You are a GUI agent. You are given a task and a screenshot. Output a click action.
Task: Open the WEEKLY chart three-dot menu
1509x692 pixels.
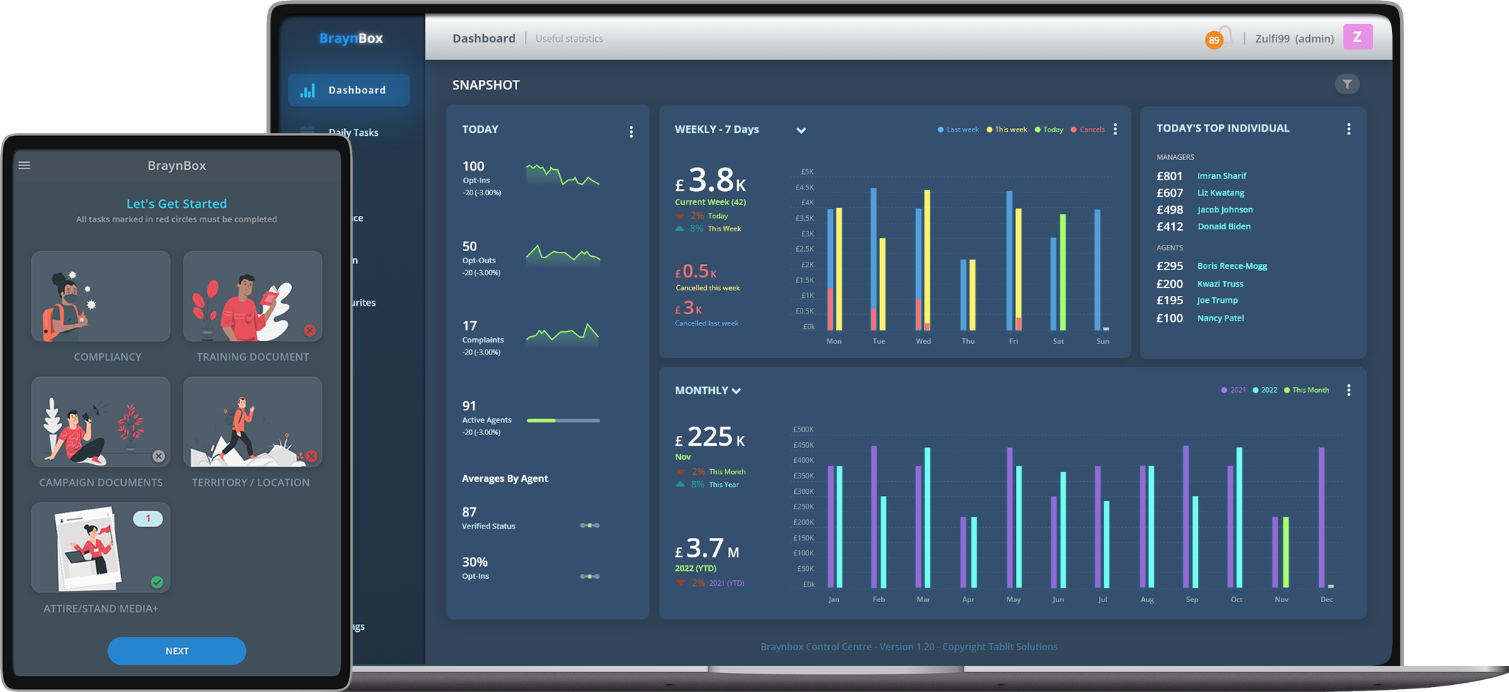(x=1115, y=129)
